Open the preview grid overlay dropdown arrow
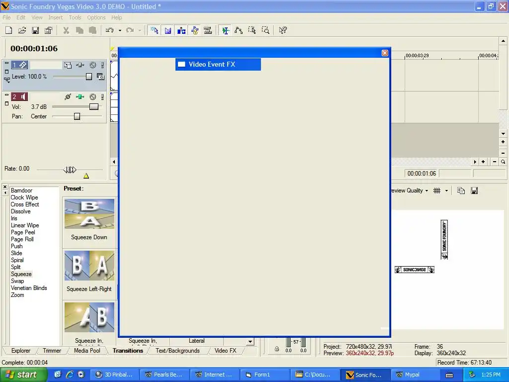 pos(447,191)
